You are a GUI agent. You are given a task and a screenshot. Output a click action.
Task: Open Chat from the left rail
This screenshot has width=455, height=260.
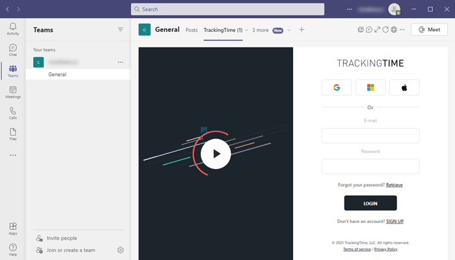(x=13, y=50)
